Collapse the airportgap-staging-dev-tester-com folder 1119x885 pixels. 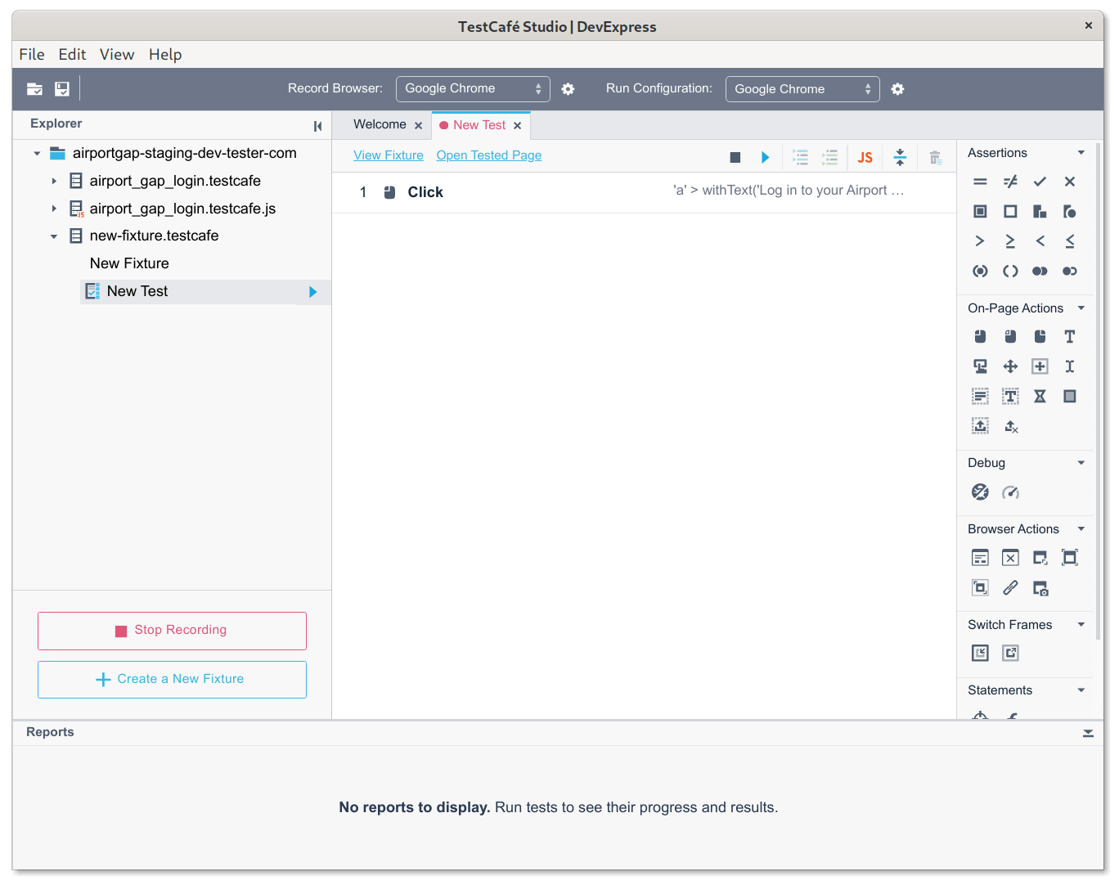point(37,154)
